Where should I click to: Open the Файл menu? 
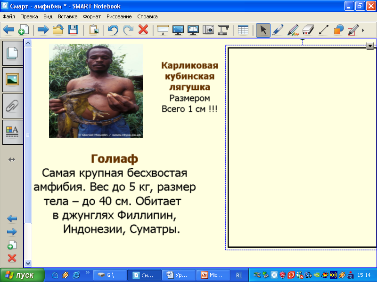point(8,16)
